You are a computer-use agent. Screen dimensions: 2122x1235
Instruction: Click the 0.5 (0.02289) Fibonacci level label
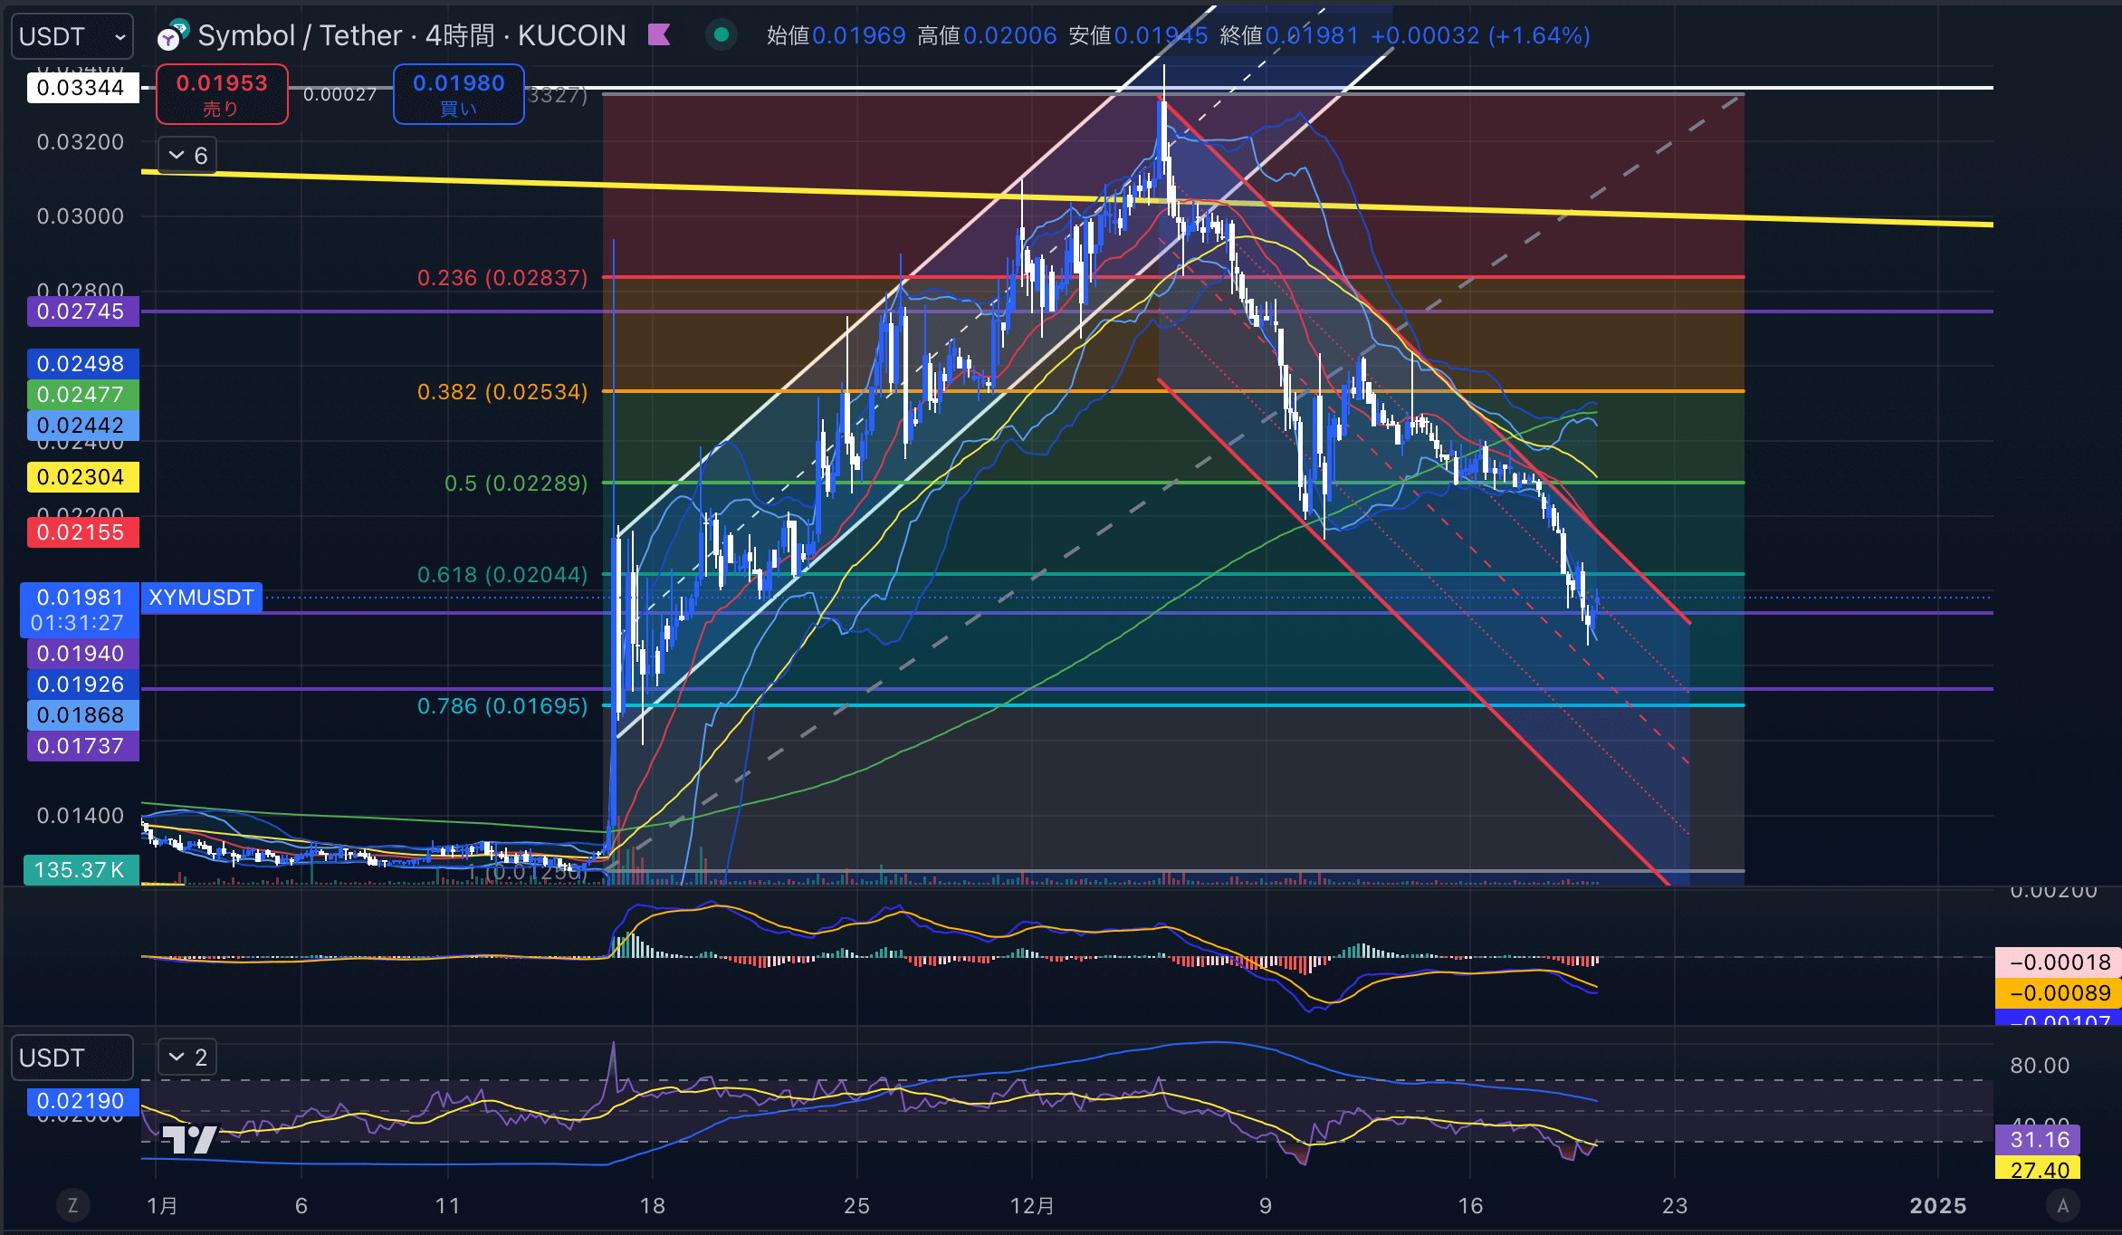pyautogui.click(x=516, y=483)
